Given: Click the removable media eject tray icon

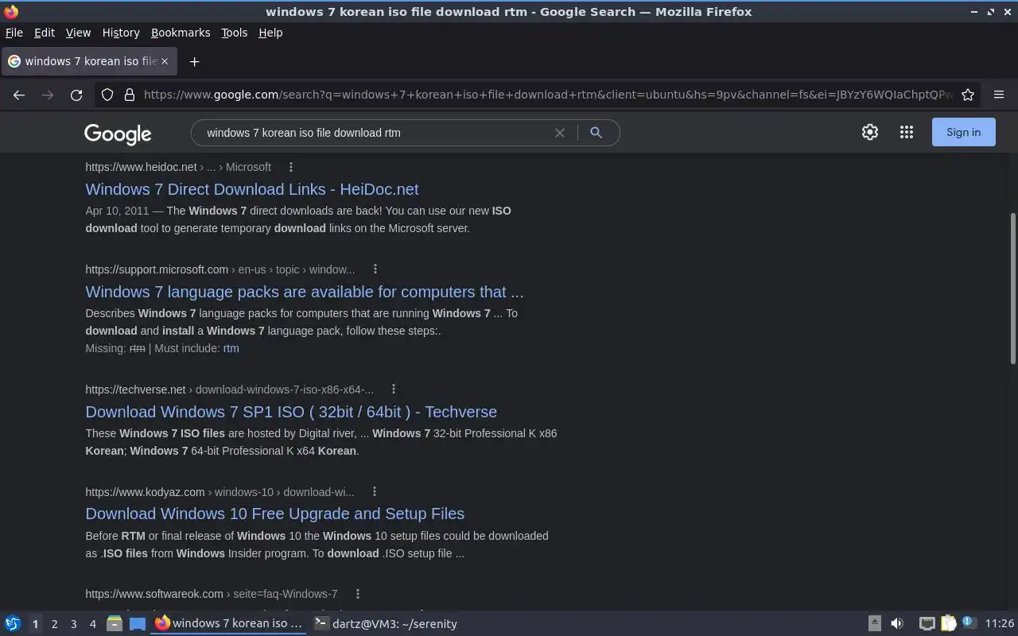Looking at the screenshot, I should (x=874, y=623).
